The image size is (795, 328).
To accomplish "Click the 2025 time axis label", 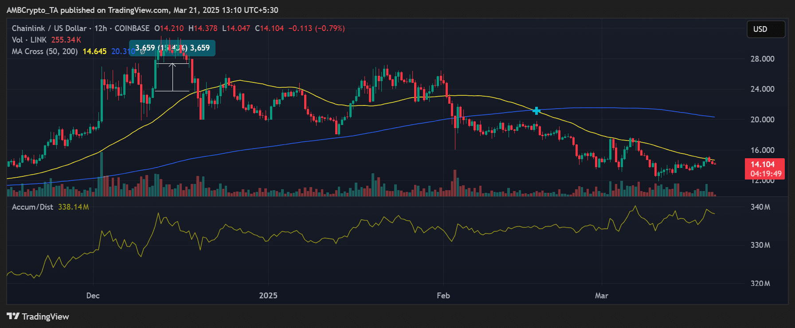I will pyautogui.click(x=268, y=296).
